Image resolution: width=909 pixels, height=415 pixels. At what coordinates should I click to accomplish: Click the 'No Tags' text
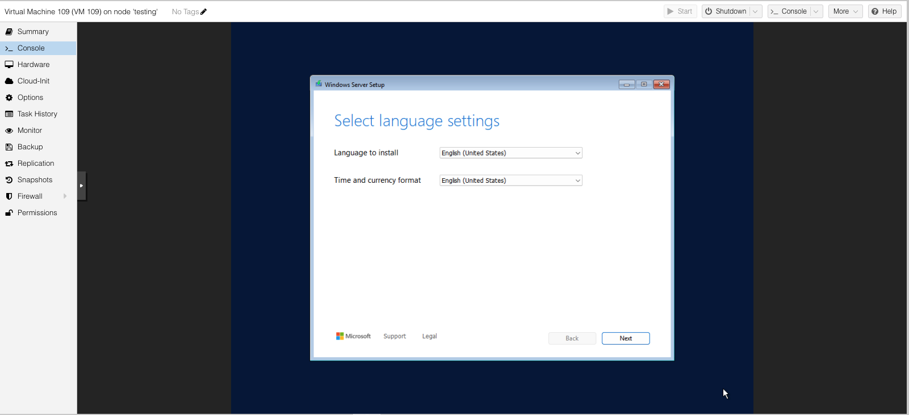pyautogui.click(x=185, y=11)
